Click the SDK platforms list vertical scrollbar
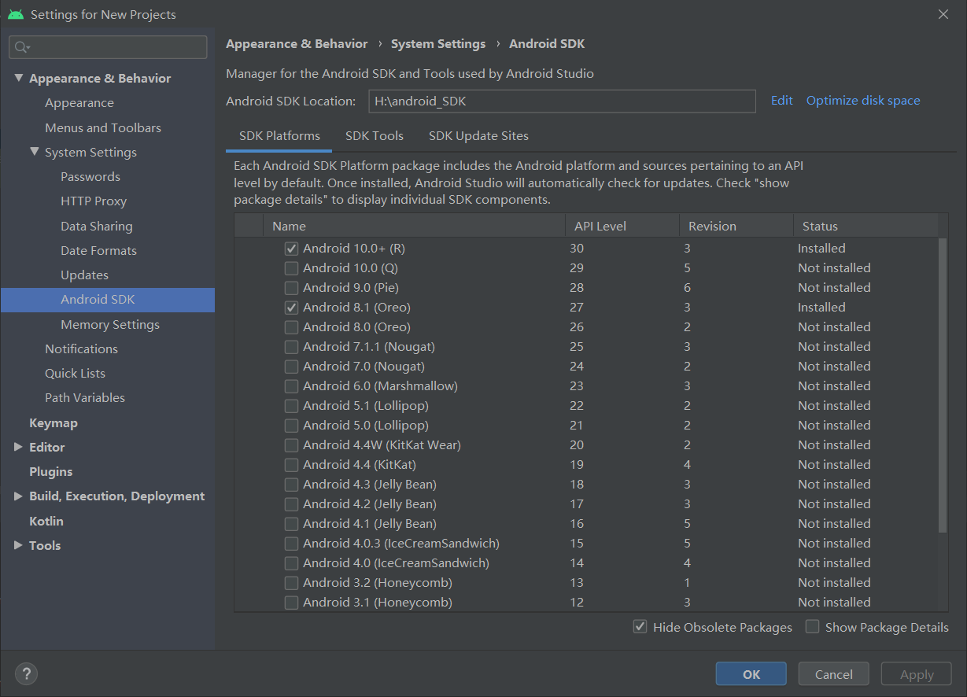967x697 pixels. click(943, 385)
